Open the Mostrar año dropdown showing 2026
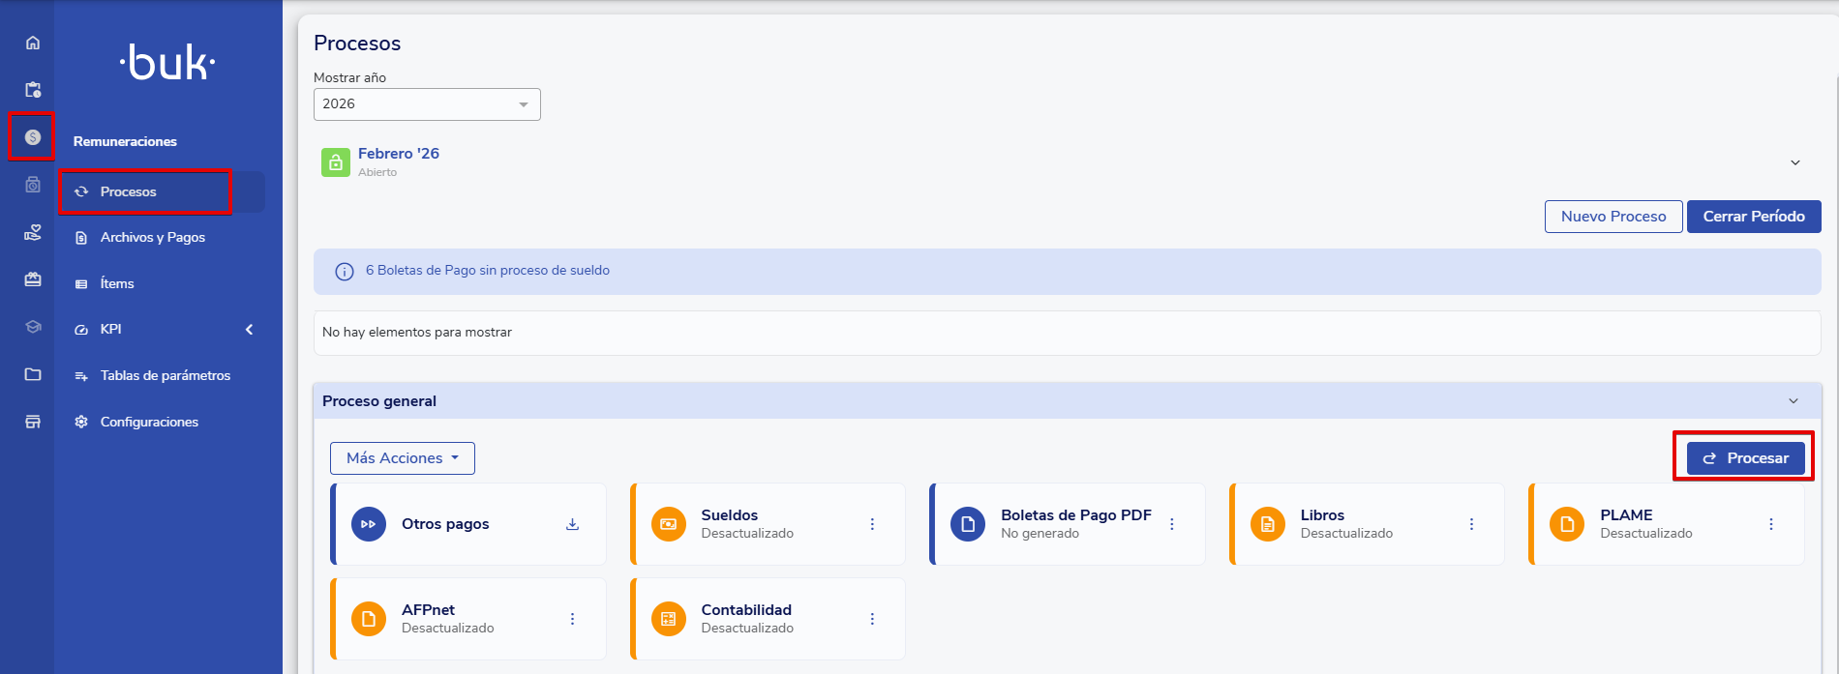Screen dimensions: 1839x674 click(x=427, y=104)
